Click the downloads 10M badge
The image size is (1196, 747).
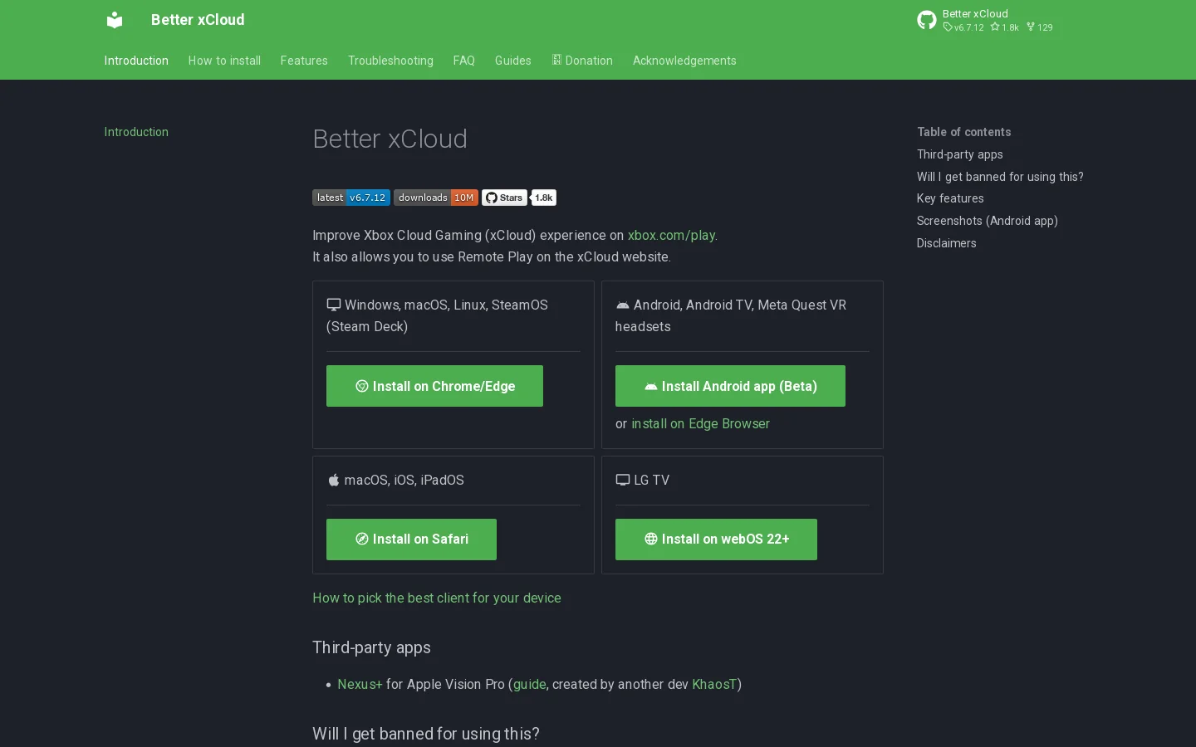(436, 198)
